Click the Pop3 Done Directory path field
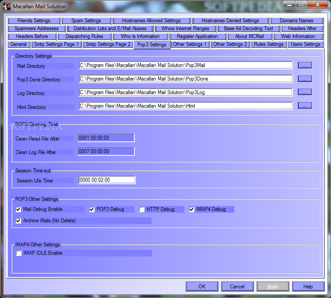The image size is (331, 298). (x=186, y=79)
